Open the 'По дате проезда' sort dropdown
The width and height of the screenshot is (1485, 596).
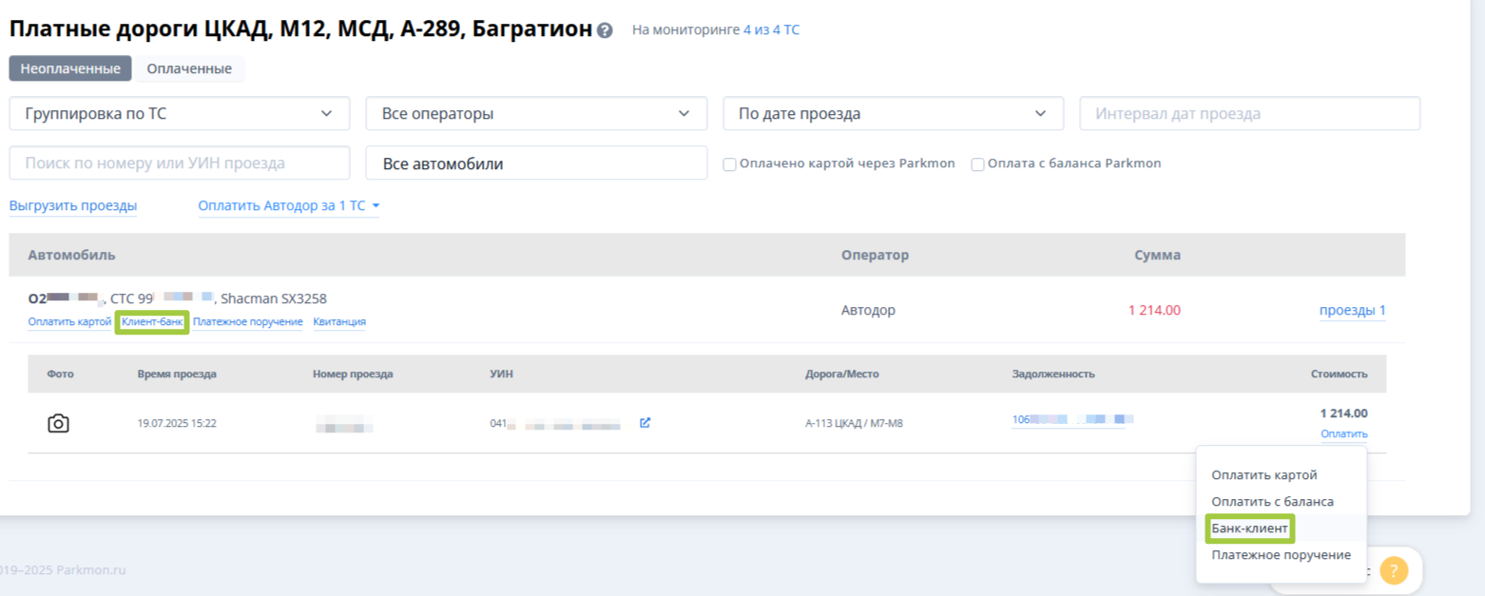[x=894, y=113]
